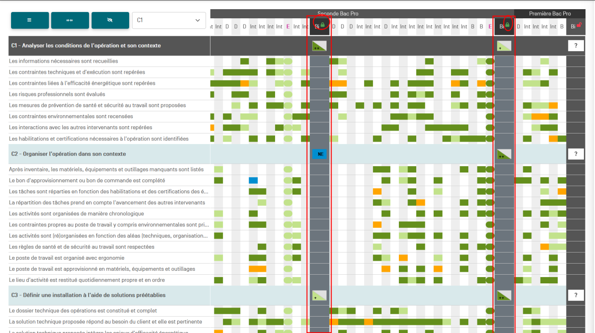Collapse section C2 - Organiser l'opération
Viewport: 595px width, 333px height.
point(68,154)
